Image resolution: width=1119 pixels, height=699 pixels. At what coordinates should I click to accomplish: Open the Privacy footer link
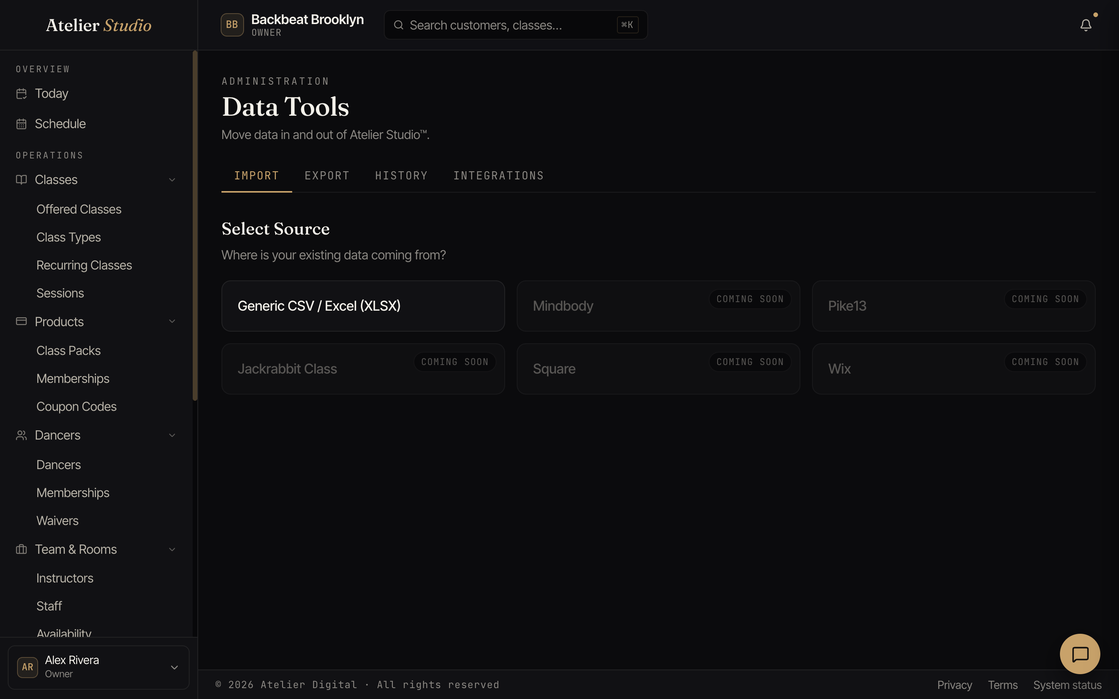click(954, 685)
